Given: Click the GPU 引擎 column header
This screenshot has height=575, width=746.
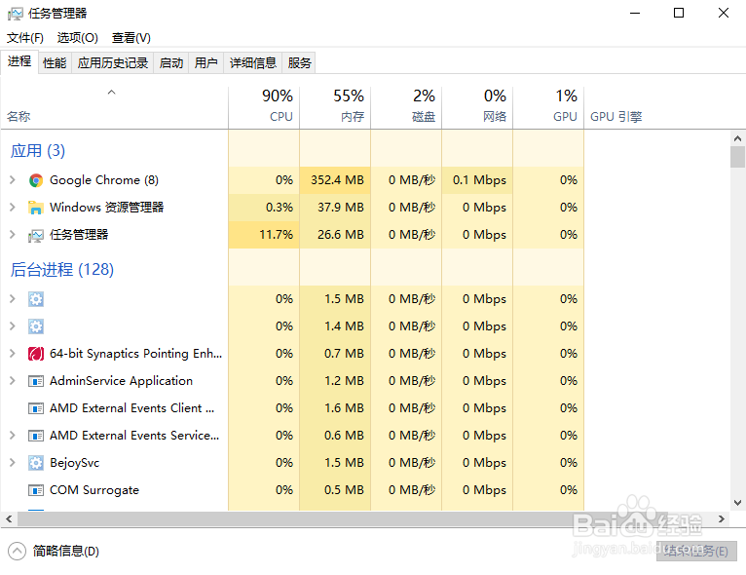Looking at the screenshot, I should (616, 117).
